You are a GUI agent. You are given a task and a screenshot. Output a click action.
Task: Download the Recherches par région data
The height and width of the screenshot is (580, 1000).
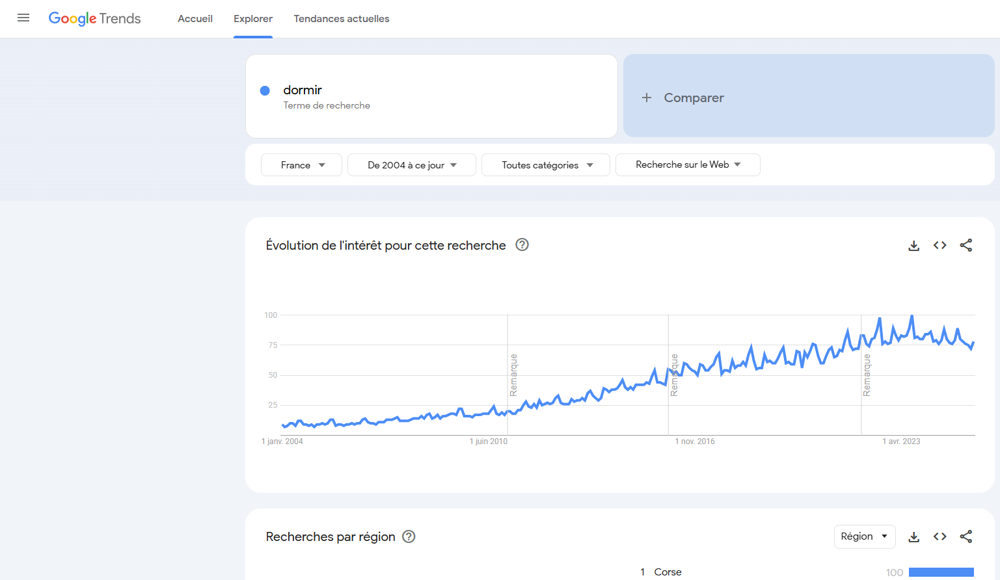913,536
